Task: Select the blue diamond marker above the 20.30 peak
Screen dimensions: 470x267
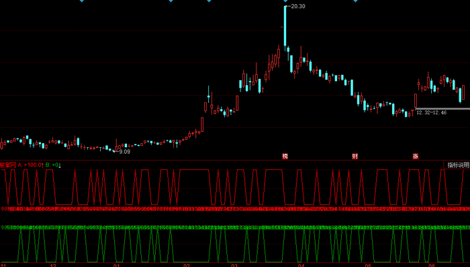Action: coord(285,1)
